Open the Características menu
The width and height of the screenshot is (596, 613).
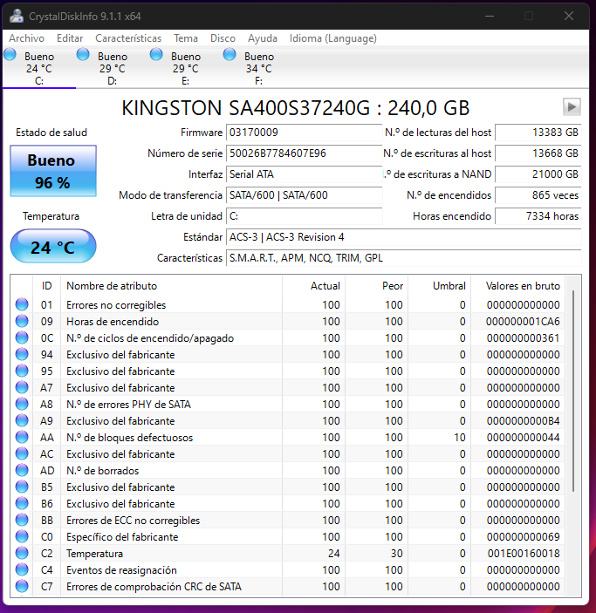128,38
